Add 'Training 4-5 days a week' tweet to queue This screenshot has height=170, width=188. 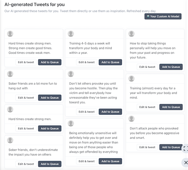point(110,62)
